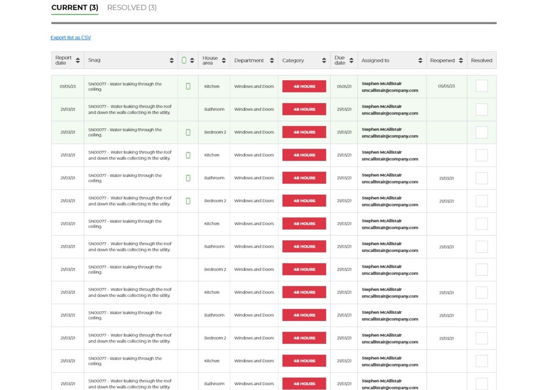The image size is (548, 390).
Task: Click the sort arrows beside the phone header icon
Action: [x=192, y=60]
